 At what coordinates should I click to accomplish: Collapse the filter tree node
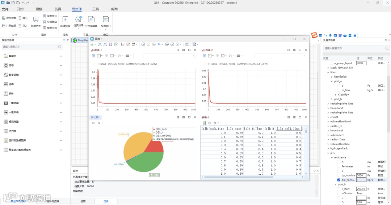tap(328, 72)
